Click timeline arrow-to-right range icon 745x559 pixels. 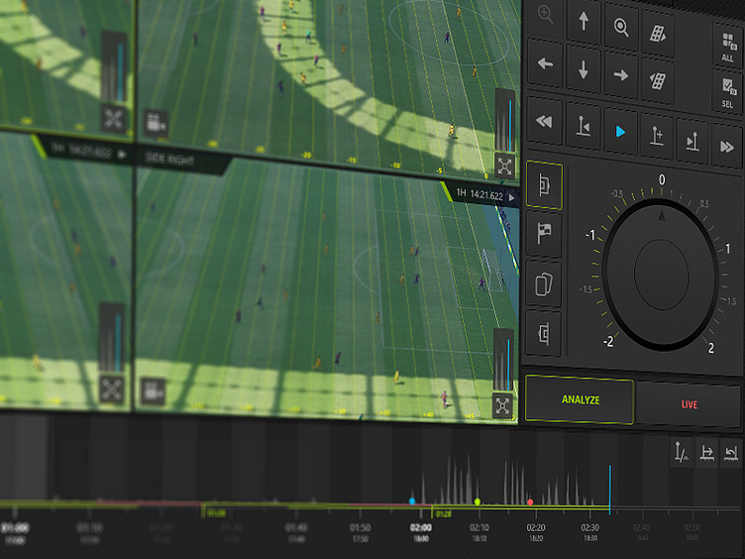pos(707,453)
